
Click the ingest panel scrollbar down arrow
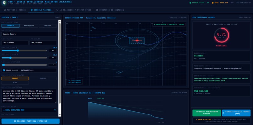pos(60,115)
